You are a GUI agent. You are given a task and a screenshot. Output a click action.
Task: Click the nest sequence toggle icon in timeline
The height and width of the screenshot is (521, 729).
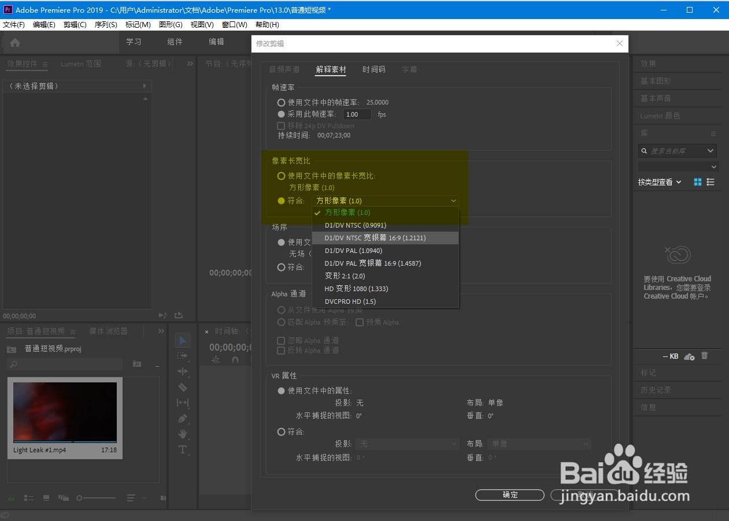pyautogui.click(x=216, y=359)
